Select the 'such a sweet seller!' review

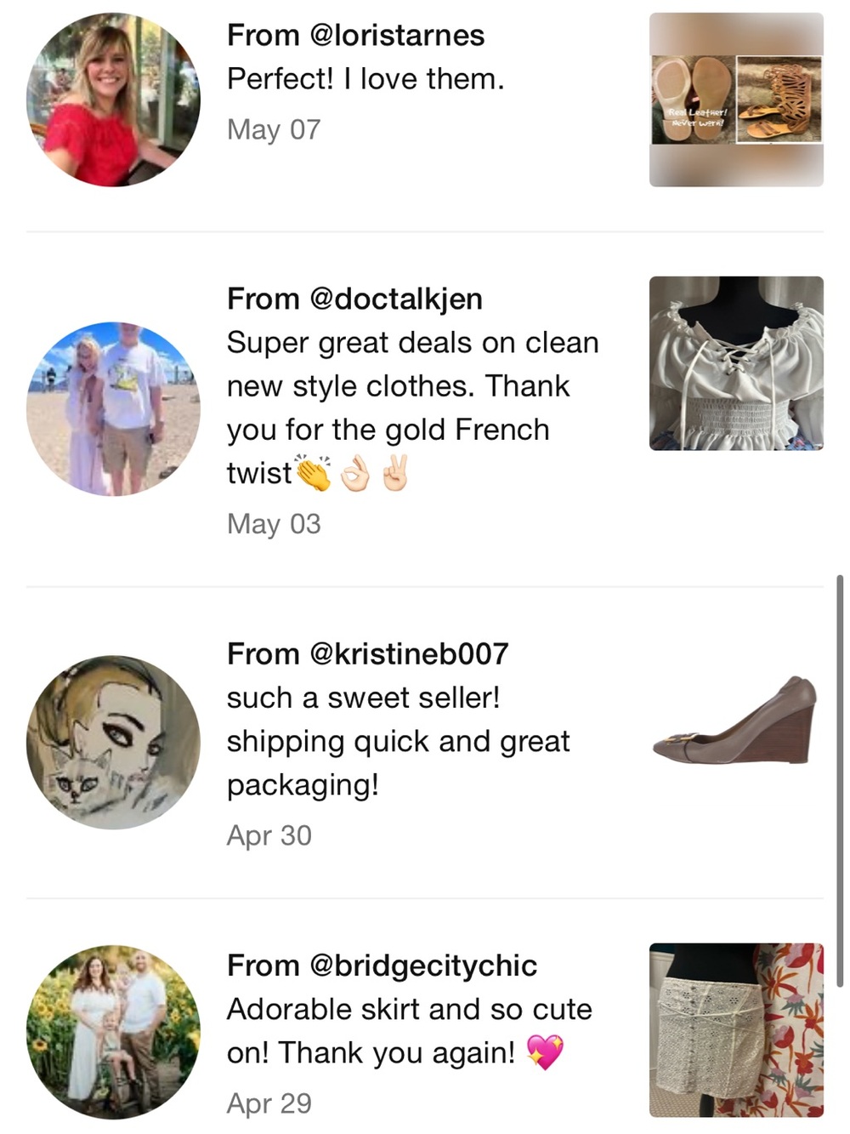coord(398,741)
